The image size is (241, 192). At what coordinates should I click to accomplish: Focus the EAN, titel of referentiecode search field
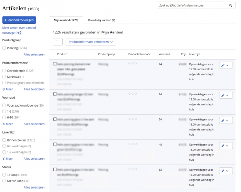[191, 6]
